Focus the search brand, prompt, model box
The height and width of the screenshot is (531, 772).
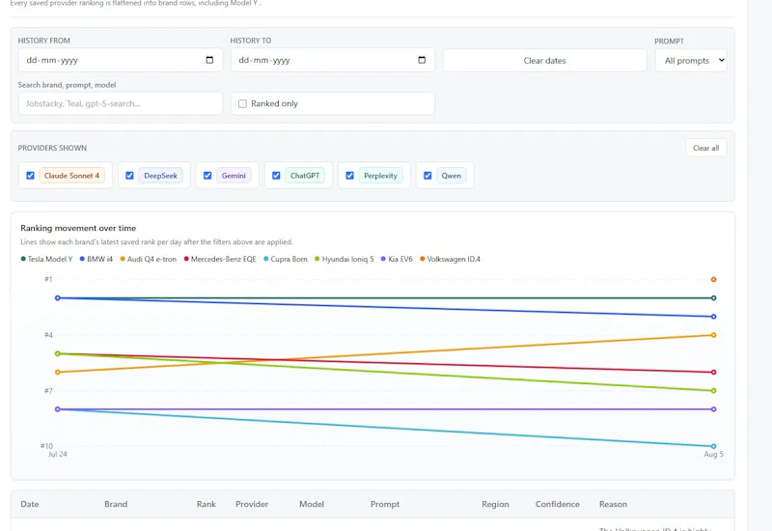tap(120, 103)
